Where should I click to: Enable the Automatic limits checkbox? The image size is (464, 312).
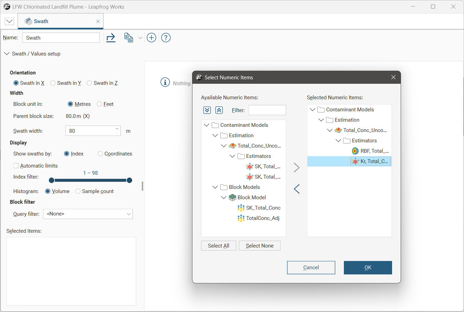pos(16,166)
